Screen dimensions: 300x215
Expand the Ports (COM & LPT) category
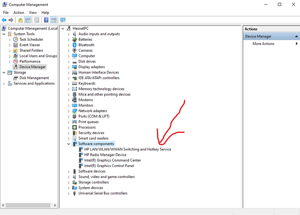[x=69, y=116]
